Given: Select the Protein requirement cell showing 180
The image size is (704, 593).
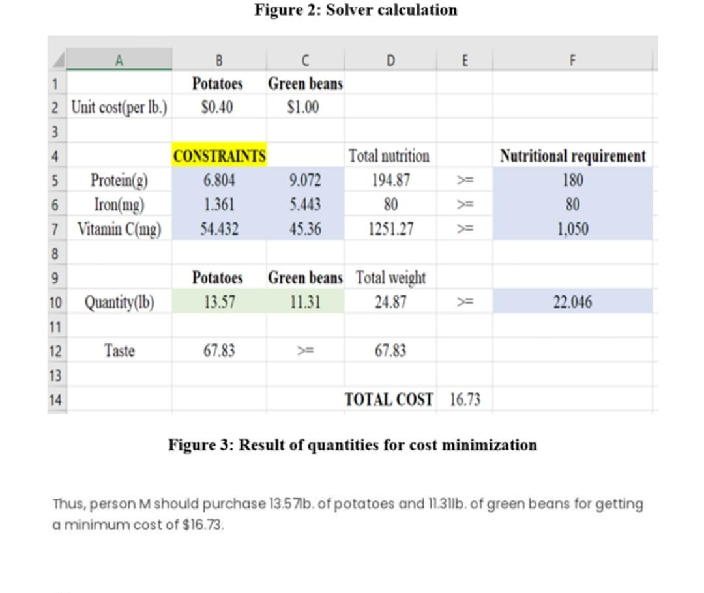Looking at the screenshot, I should point(572,181).
